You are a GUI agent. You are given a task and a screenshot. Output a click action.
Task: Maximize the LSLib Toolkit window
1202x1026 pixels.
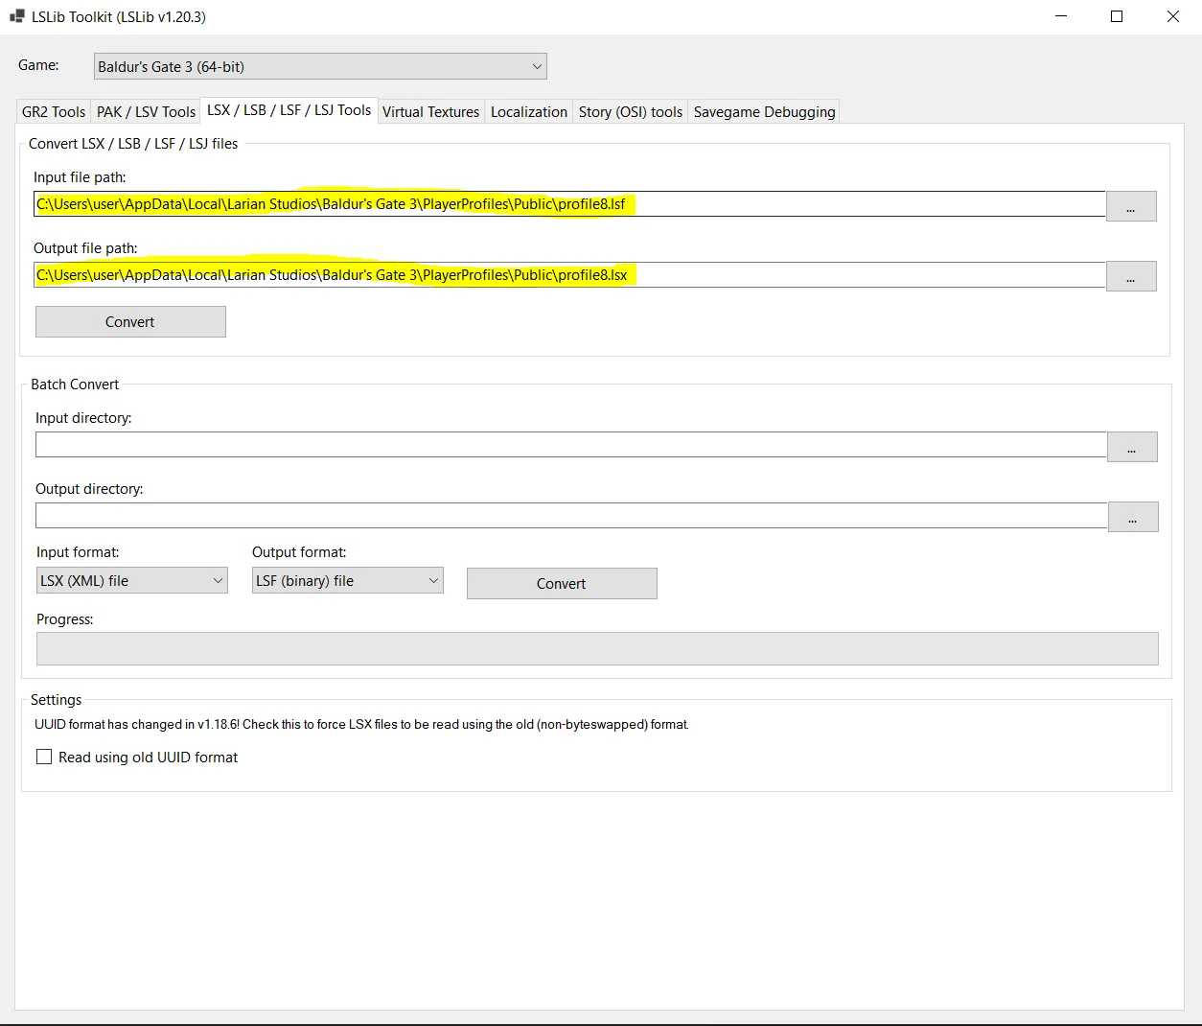click(1117, 16)
